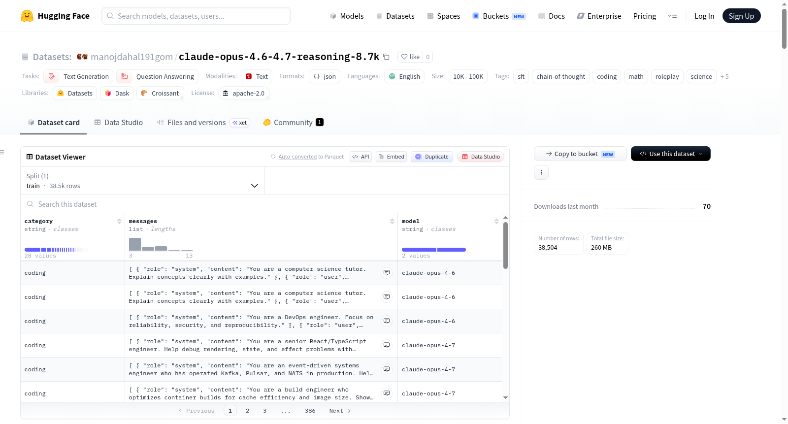Viewport: 788px width, 424px height.
Task: Focus the Search this dataset field
Action: [265, 204]
